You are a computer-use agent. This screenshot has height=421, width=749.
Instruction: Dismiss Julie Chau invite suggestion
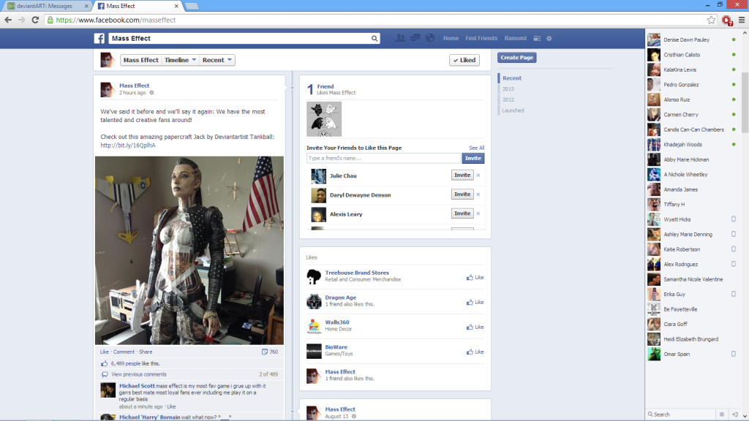coord(478,175)
